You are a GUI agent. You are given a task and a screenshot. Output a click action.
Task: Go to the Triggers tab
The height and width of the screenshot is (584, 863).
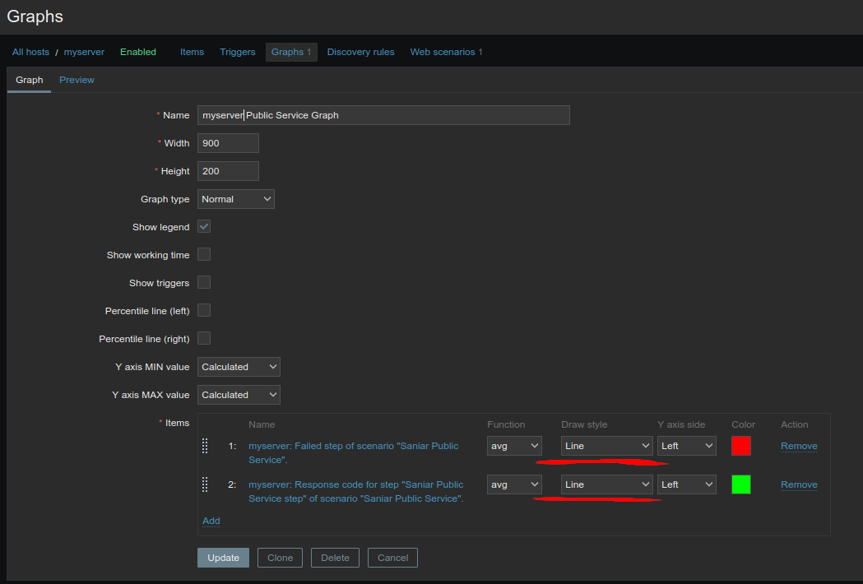point(238,52)
